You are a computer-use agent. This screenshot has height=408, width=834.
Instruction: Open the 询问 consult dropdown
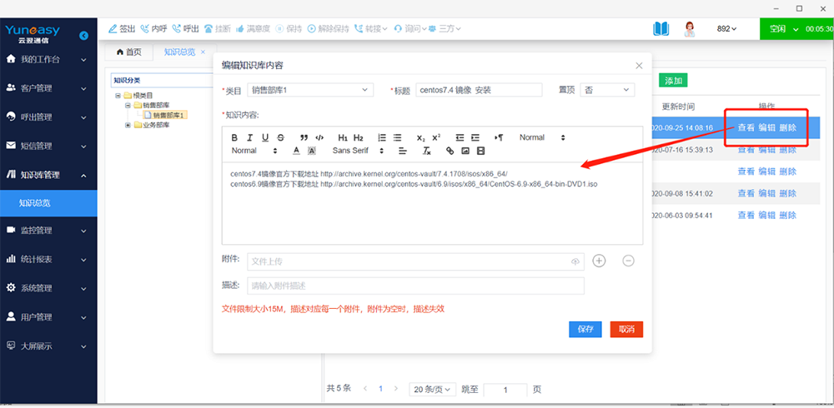(x=410, y=28)
